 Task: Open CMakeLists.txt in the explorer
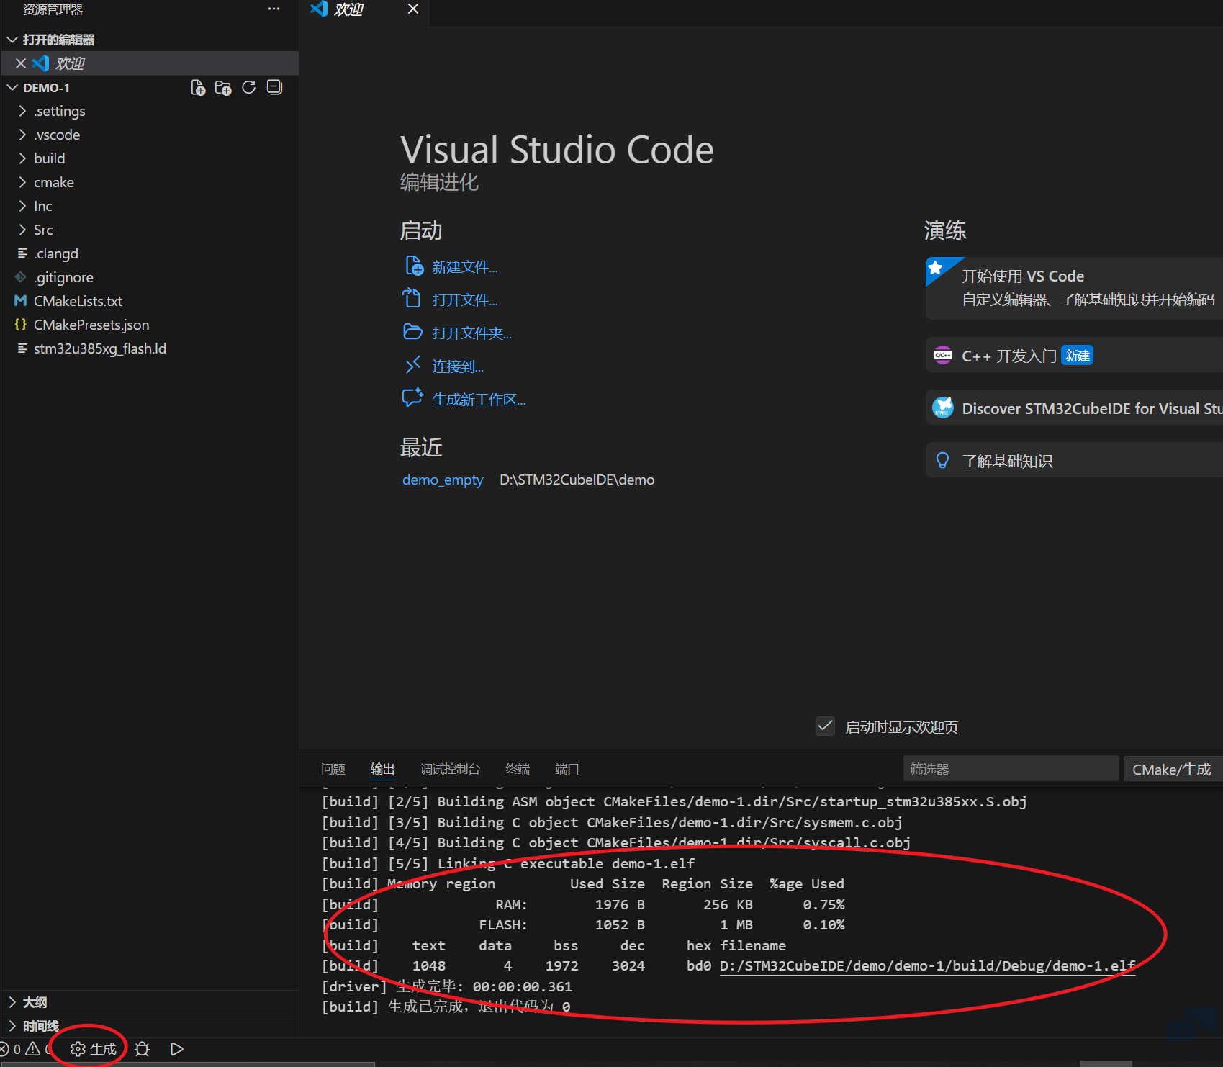click(78, 301)
